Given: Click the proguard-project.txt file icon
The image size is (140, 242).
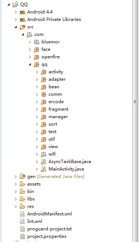Looking at the screenshot, I should (22, 229).
